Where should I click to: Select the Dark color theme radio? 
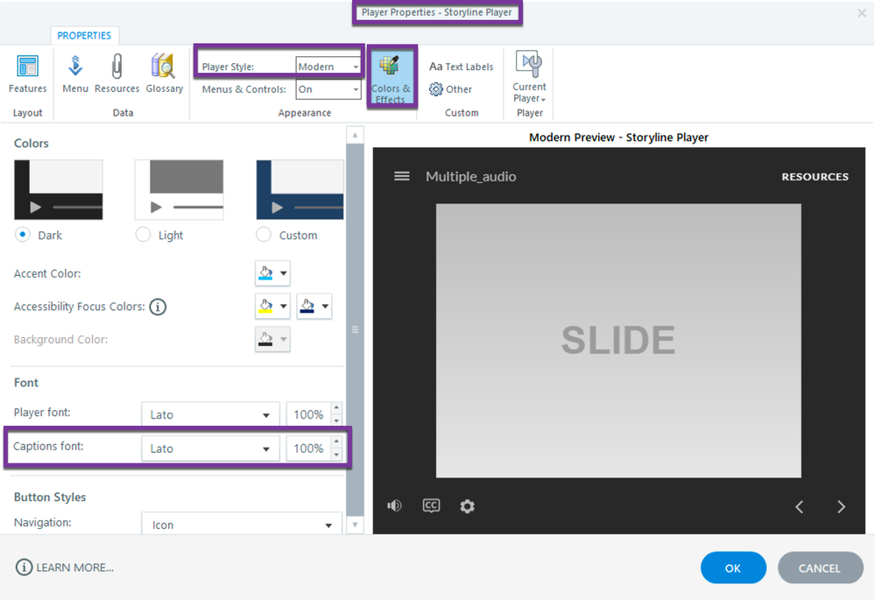pyautogui.click(x=22, y=235)
